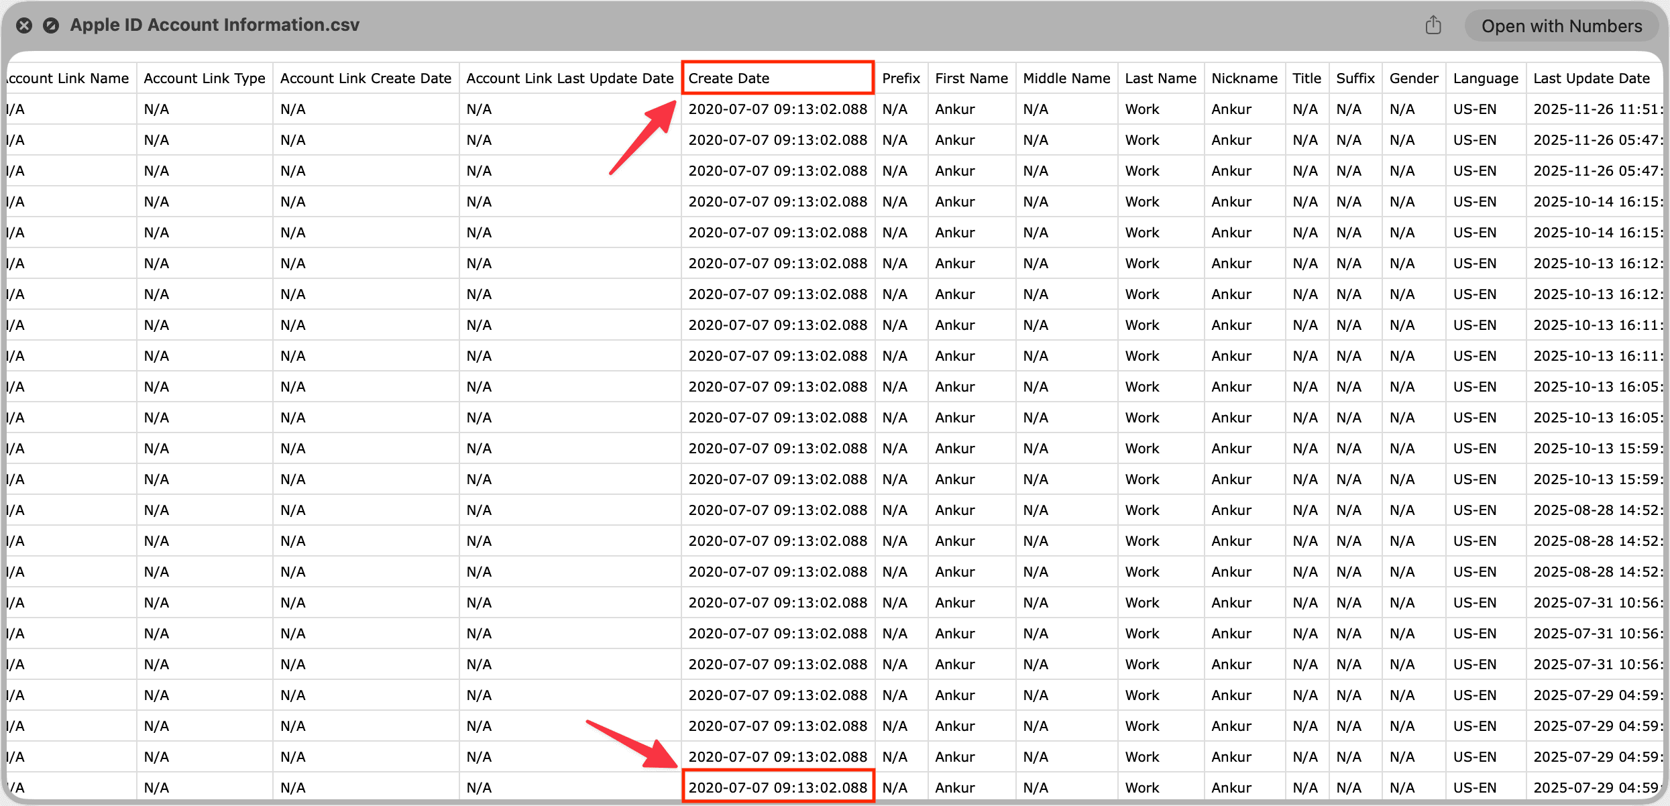This screenshot has width=1670, height=806.
Task: Click the Nickname column header
Action: [x=1244, y=78]
